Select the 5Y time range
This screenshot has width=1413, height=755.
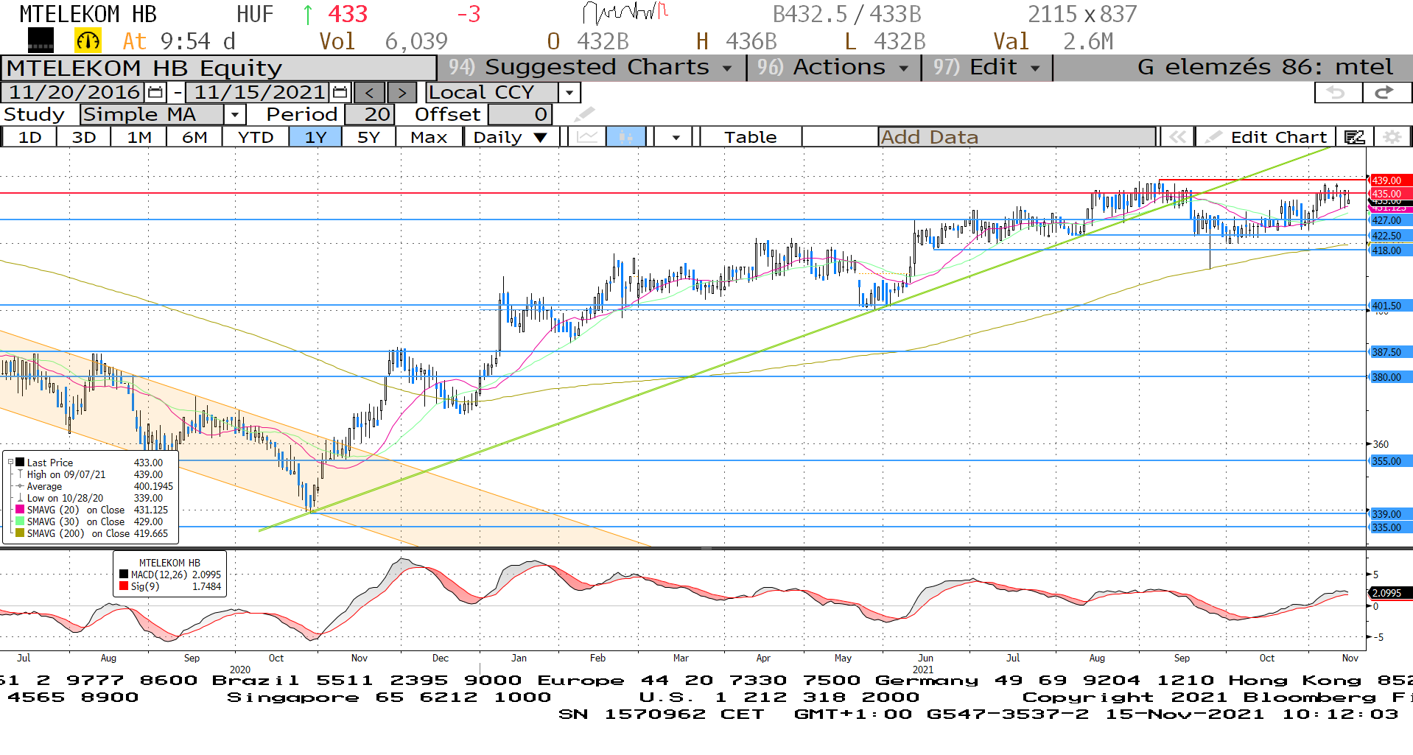[368, 137]
